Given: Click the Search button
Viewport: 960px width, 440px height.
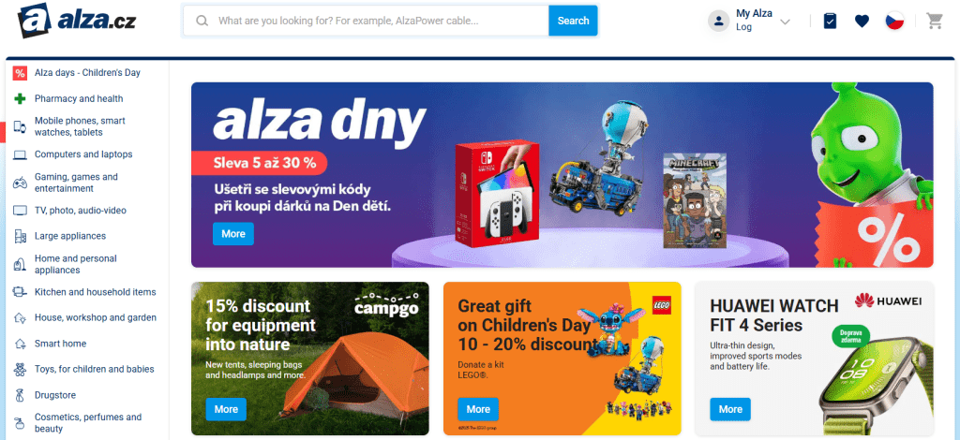Looking at the screenshot, I should coord(573,21).
